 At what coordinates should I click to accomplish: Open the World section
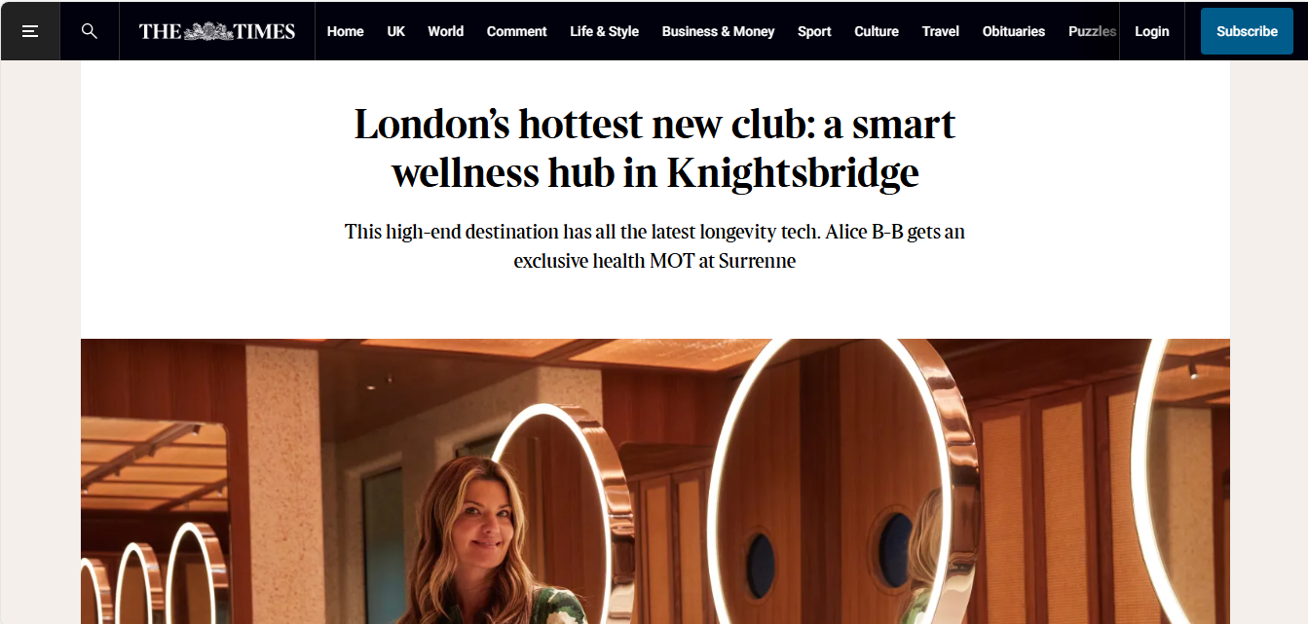pyautogui.click(x=445, y=31)
